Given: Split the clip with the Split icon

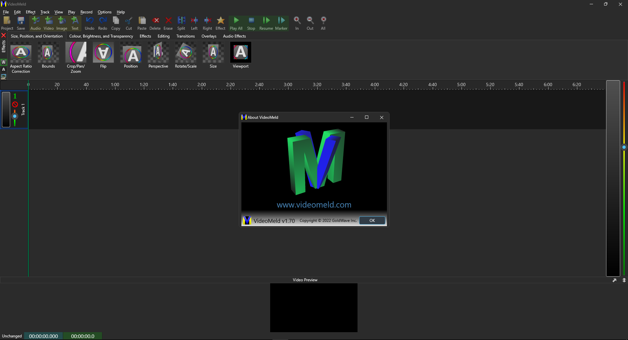Looking at the screenshot, I should coord(181,23).
